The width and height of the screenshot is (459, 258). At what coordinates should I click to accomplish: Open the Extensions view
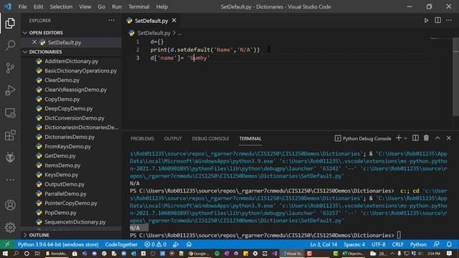(x=10, y=135)
